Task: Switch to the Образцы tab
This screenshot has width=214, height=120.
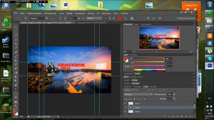Action: coord(133,55)
